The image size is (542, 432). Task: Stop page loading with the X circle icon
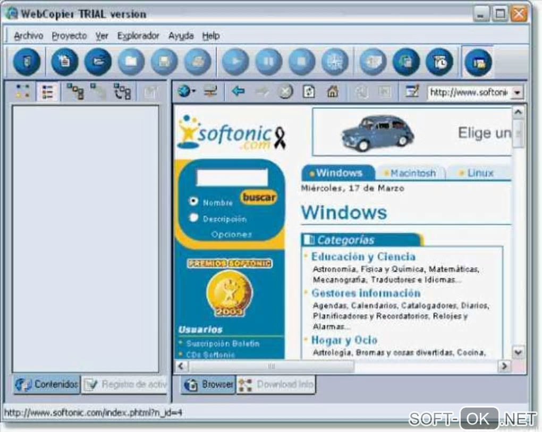(x=285, y=91)
